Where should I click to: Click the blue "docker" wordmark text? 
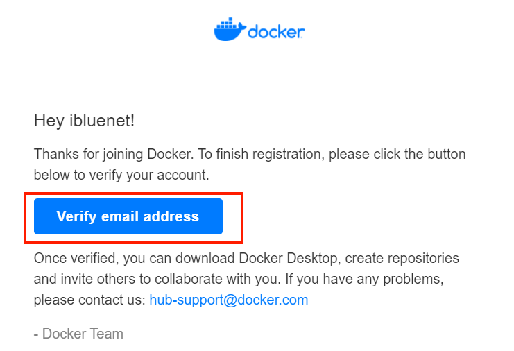pos(276,31)
